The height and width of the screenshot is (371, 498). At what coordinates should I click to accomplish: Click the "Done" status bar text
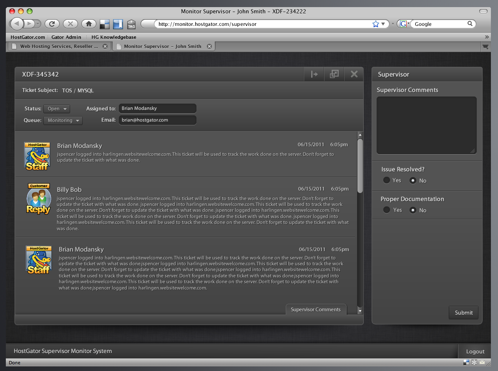(x=15, y=362)
